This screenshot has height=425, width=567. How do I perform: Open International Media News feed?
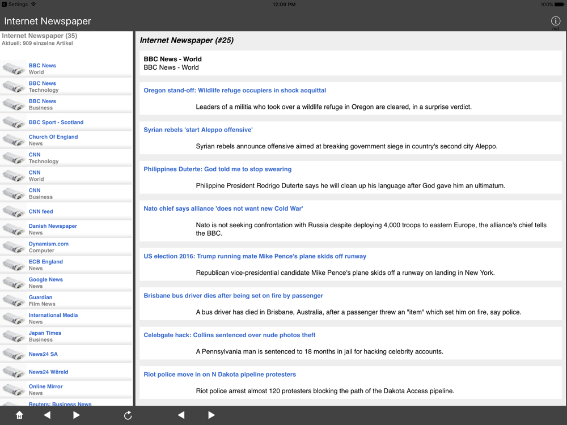click(66, 318)
